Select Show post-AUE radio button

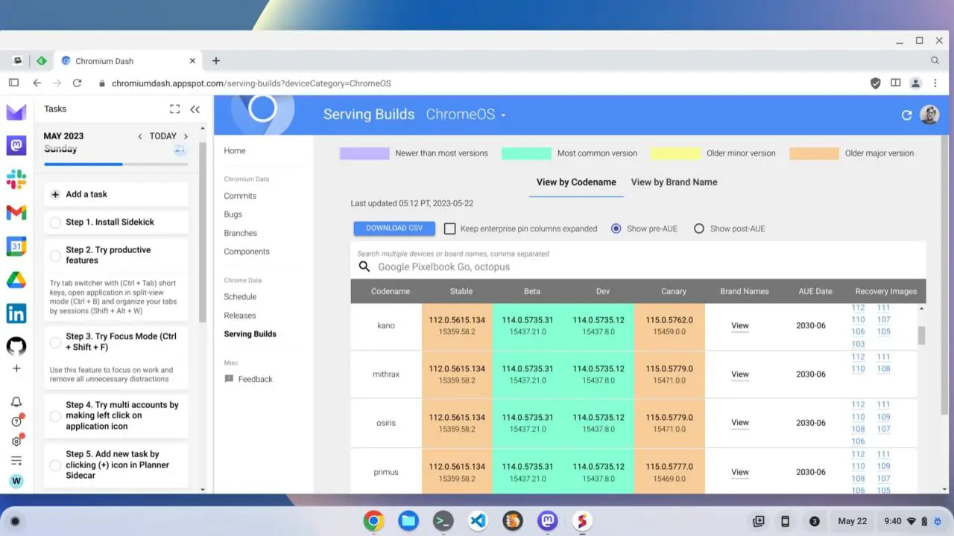pos(699,229)
